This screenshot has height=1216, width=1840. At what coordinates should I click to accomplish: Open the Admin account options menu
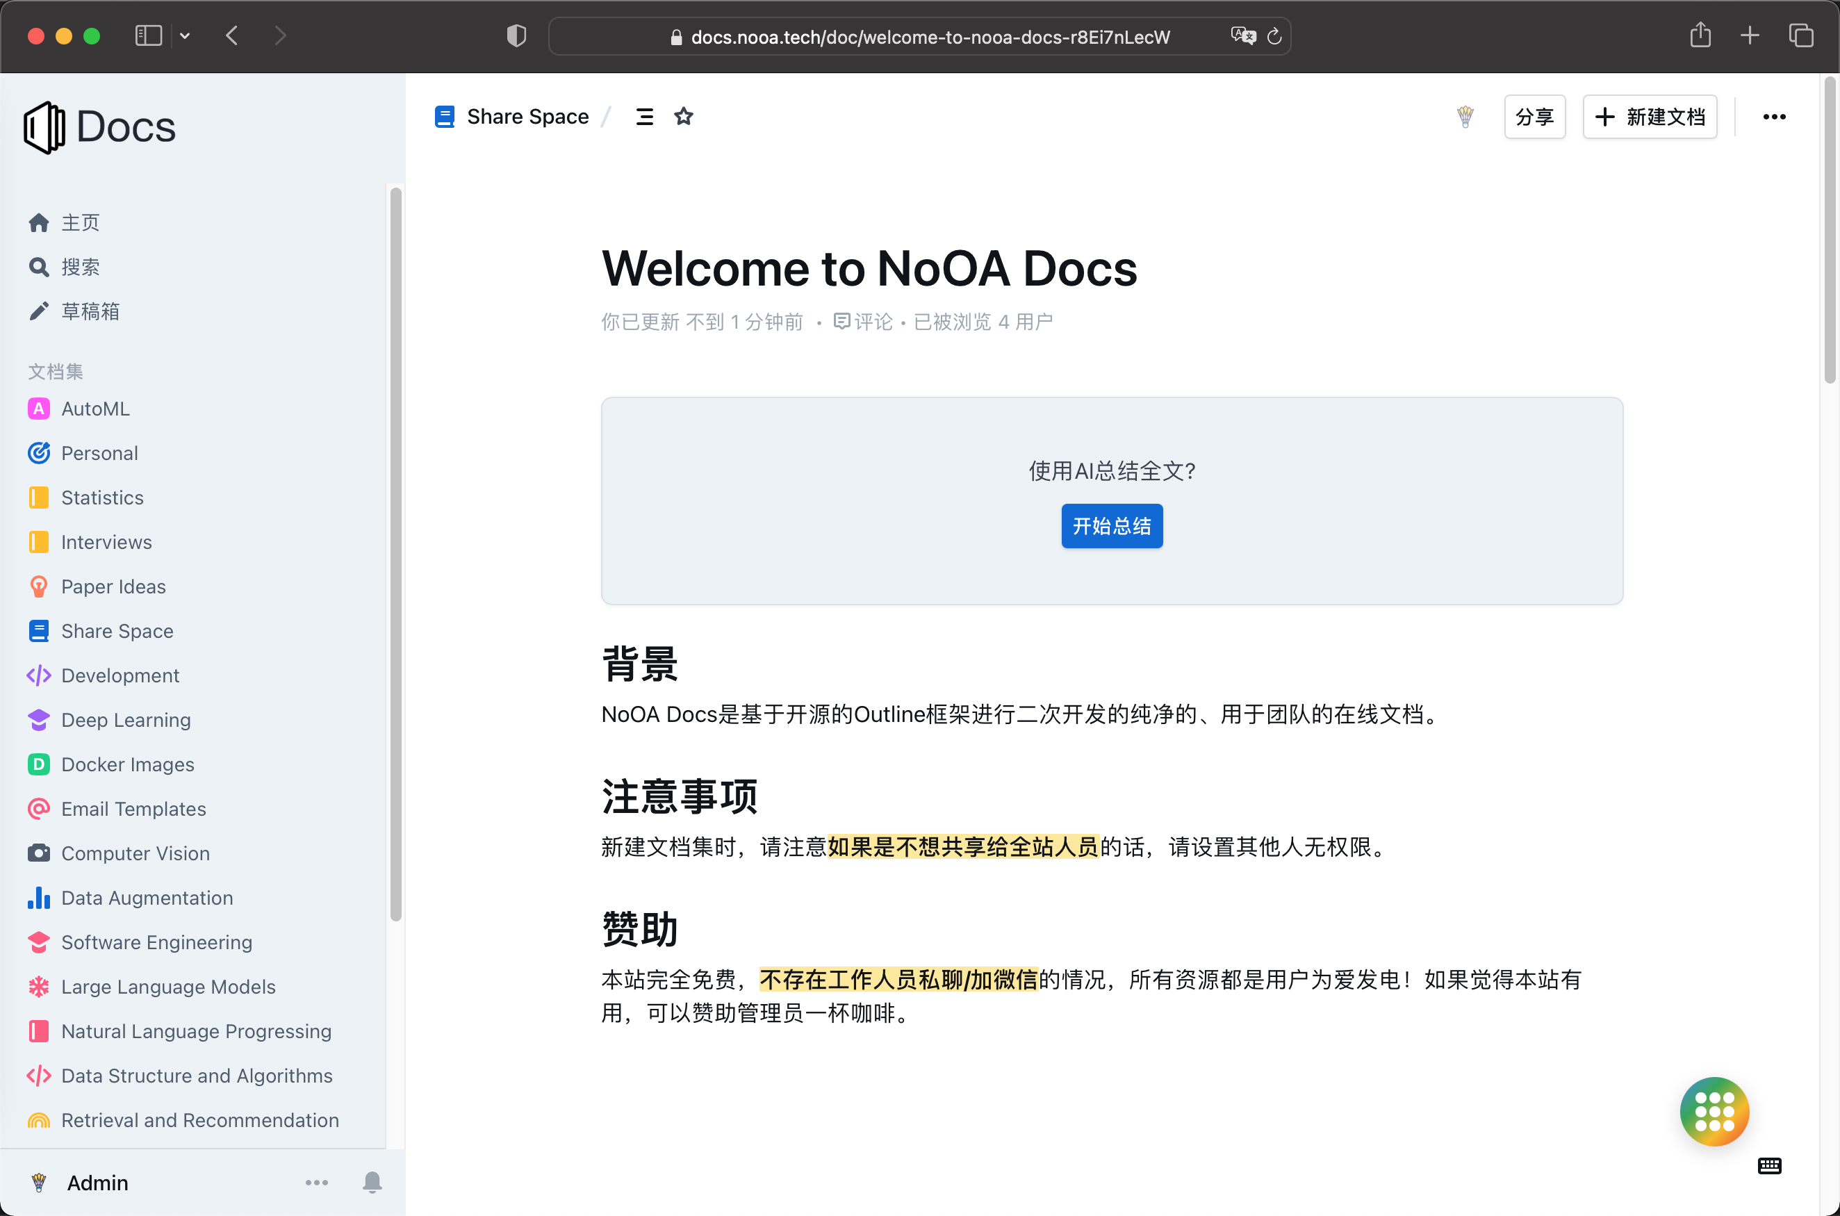point(316,1182)
